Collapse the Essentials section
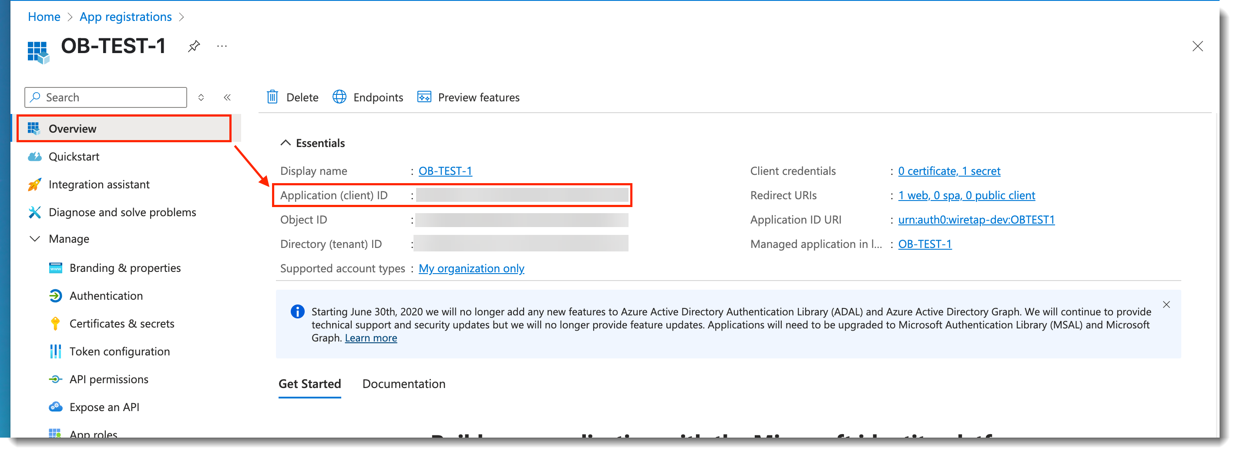Screen dimensions: 1237x455 tap(285, 143)
